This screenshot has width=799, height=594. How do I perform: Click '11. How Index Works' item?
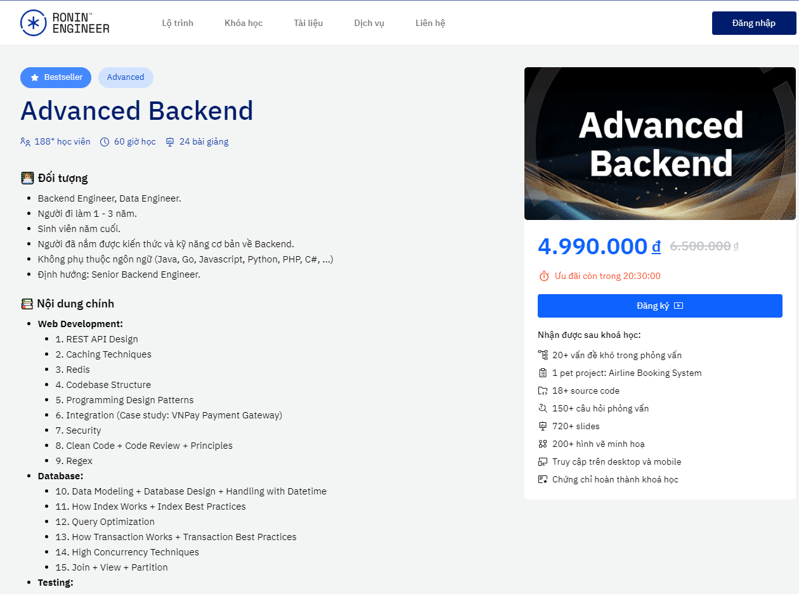coord(150,507)
